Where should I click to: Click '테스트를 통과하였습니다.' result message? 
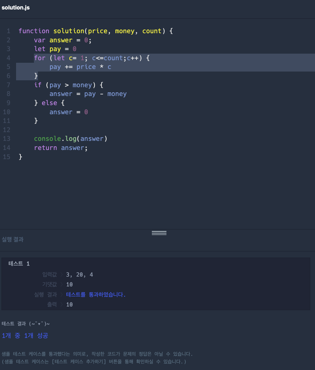coord(96,294)
